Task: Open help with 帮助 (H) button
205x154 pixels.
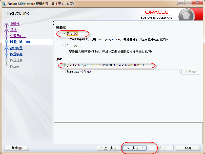Action: (17, 148)
